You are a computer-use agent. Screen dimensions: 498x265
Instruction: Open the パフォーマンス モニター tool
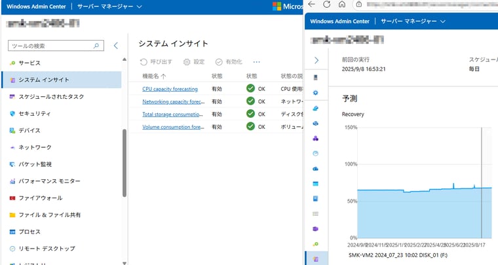[x=49, y=181]
